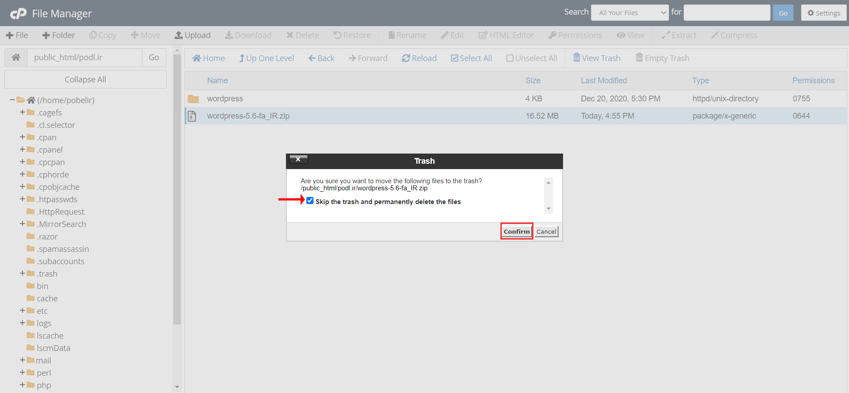The image size is (849, 393).
Task: Sort files by Name column
Action: pos(217,81)
